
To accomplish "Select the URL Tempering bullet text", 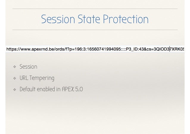I will tap(37, 78).
